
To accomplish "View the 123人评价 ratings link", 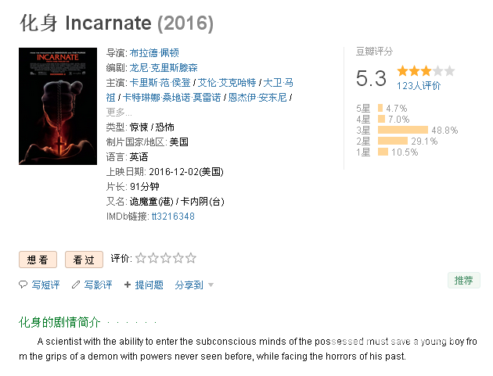I will pyautogui.click(x=419, y=86).
